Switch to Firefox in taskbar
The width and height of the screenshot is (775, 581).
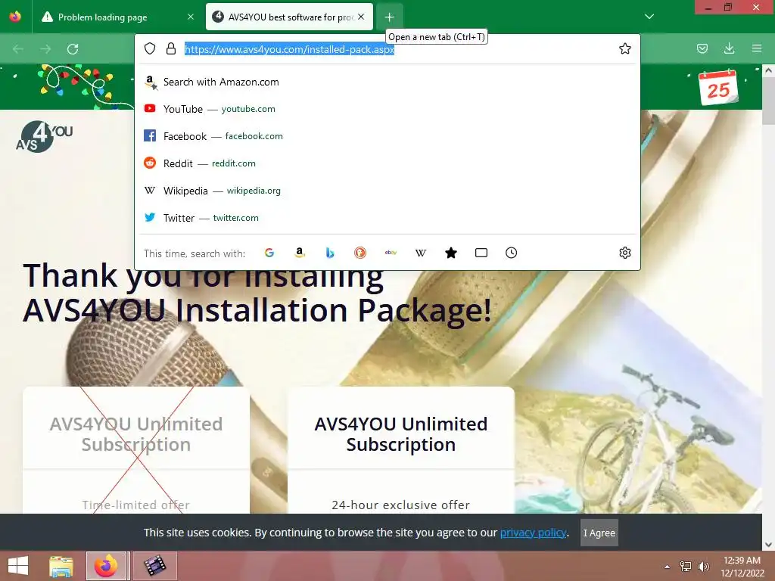point(106,566)
